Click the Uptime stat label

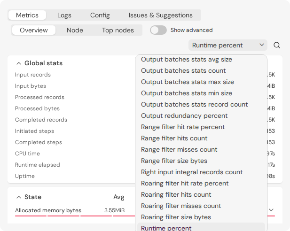tap(25, 176)
